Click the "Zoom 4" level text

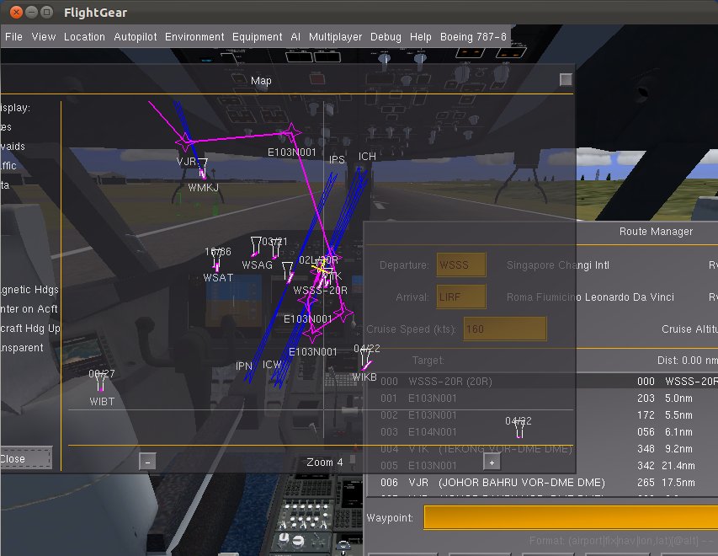324,462
